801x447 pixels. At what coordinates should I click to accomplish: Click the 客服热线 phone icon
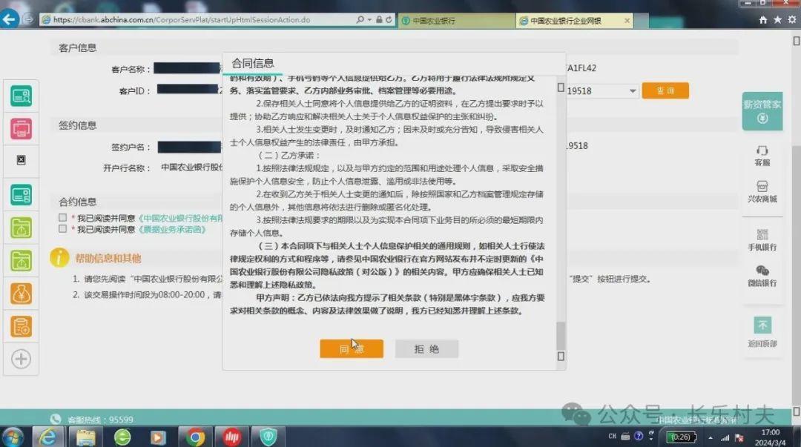(x=55, y=419)
